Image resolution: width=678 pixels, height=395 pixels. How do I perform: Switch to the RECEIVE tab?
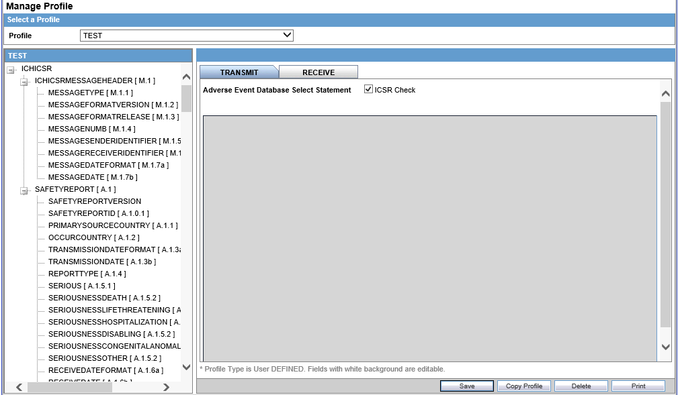click(x=319, y=71)
